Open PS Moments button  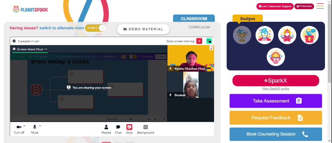[x=304, y=6]
